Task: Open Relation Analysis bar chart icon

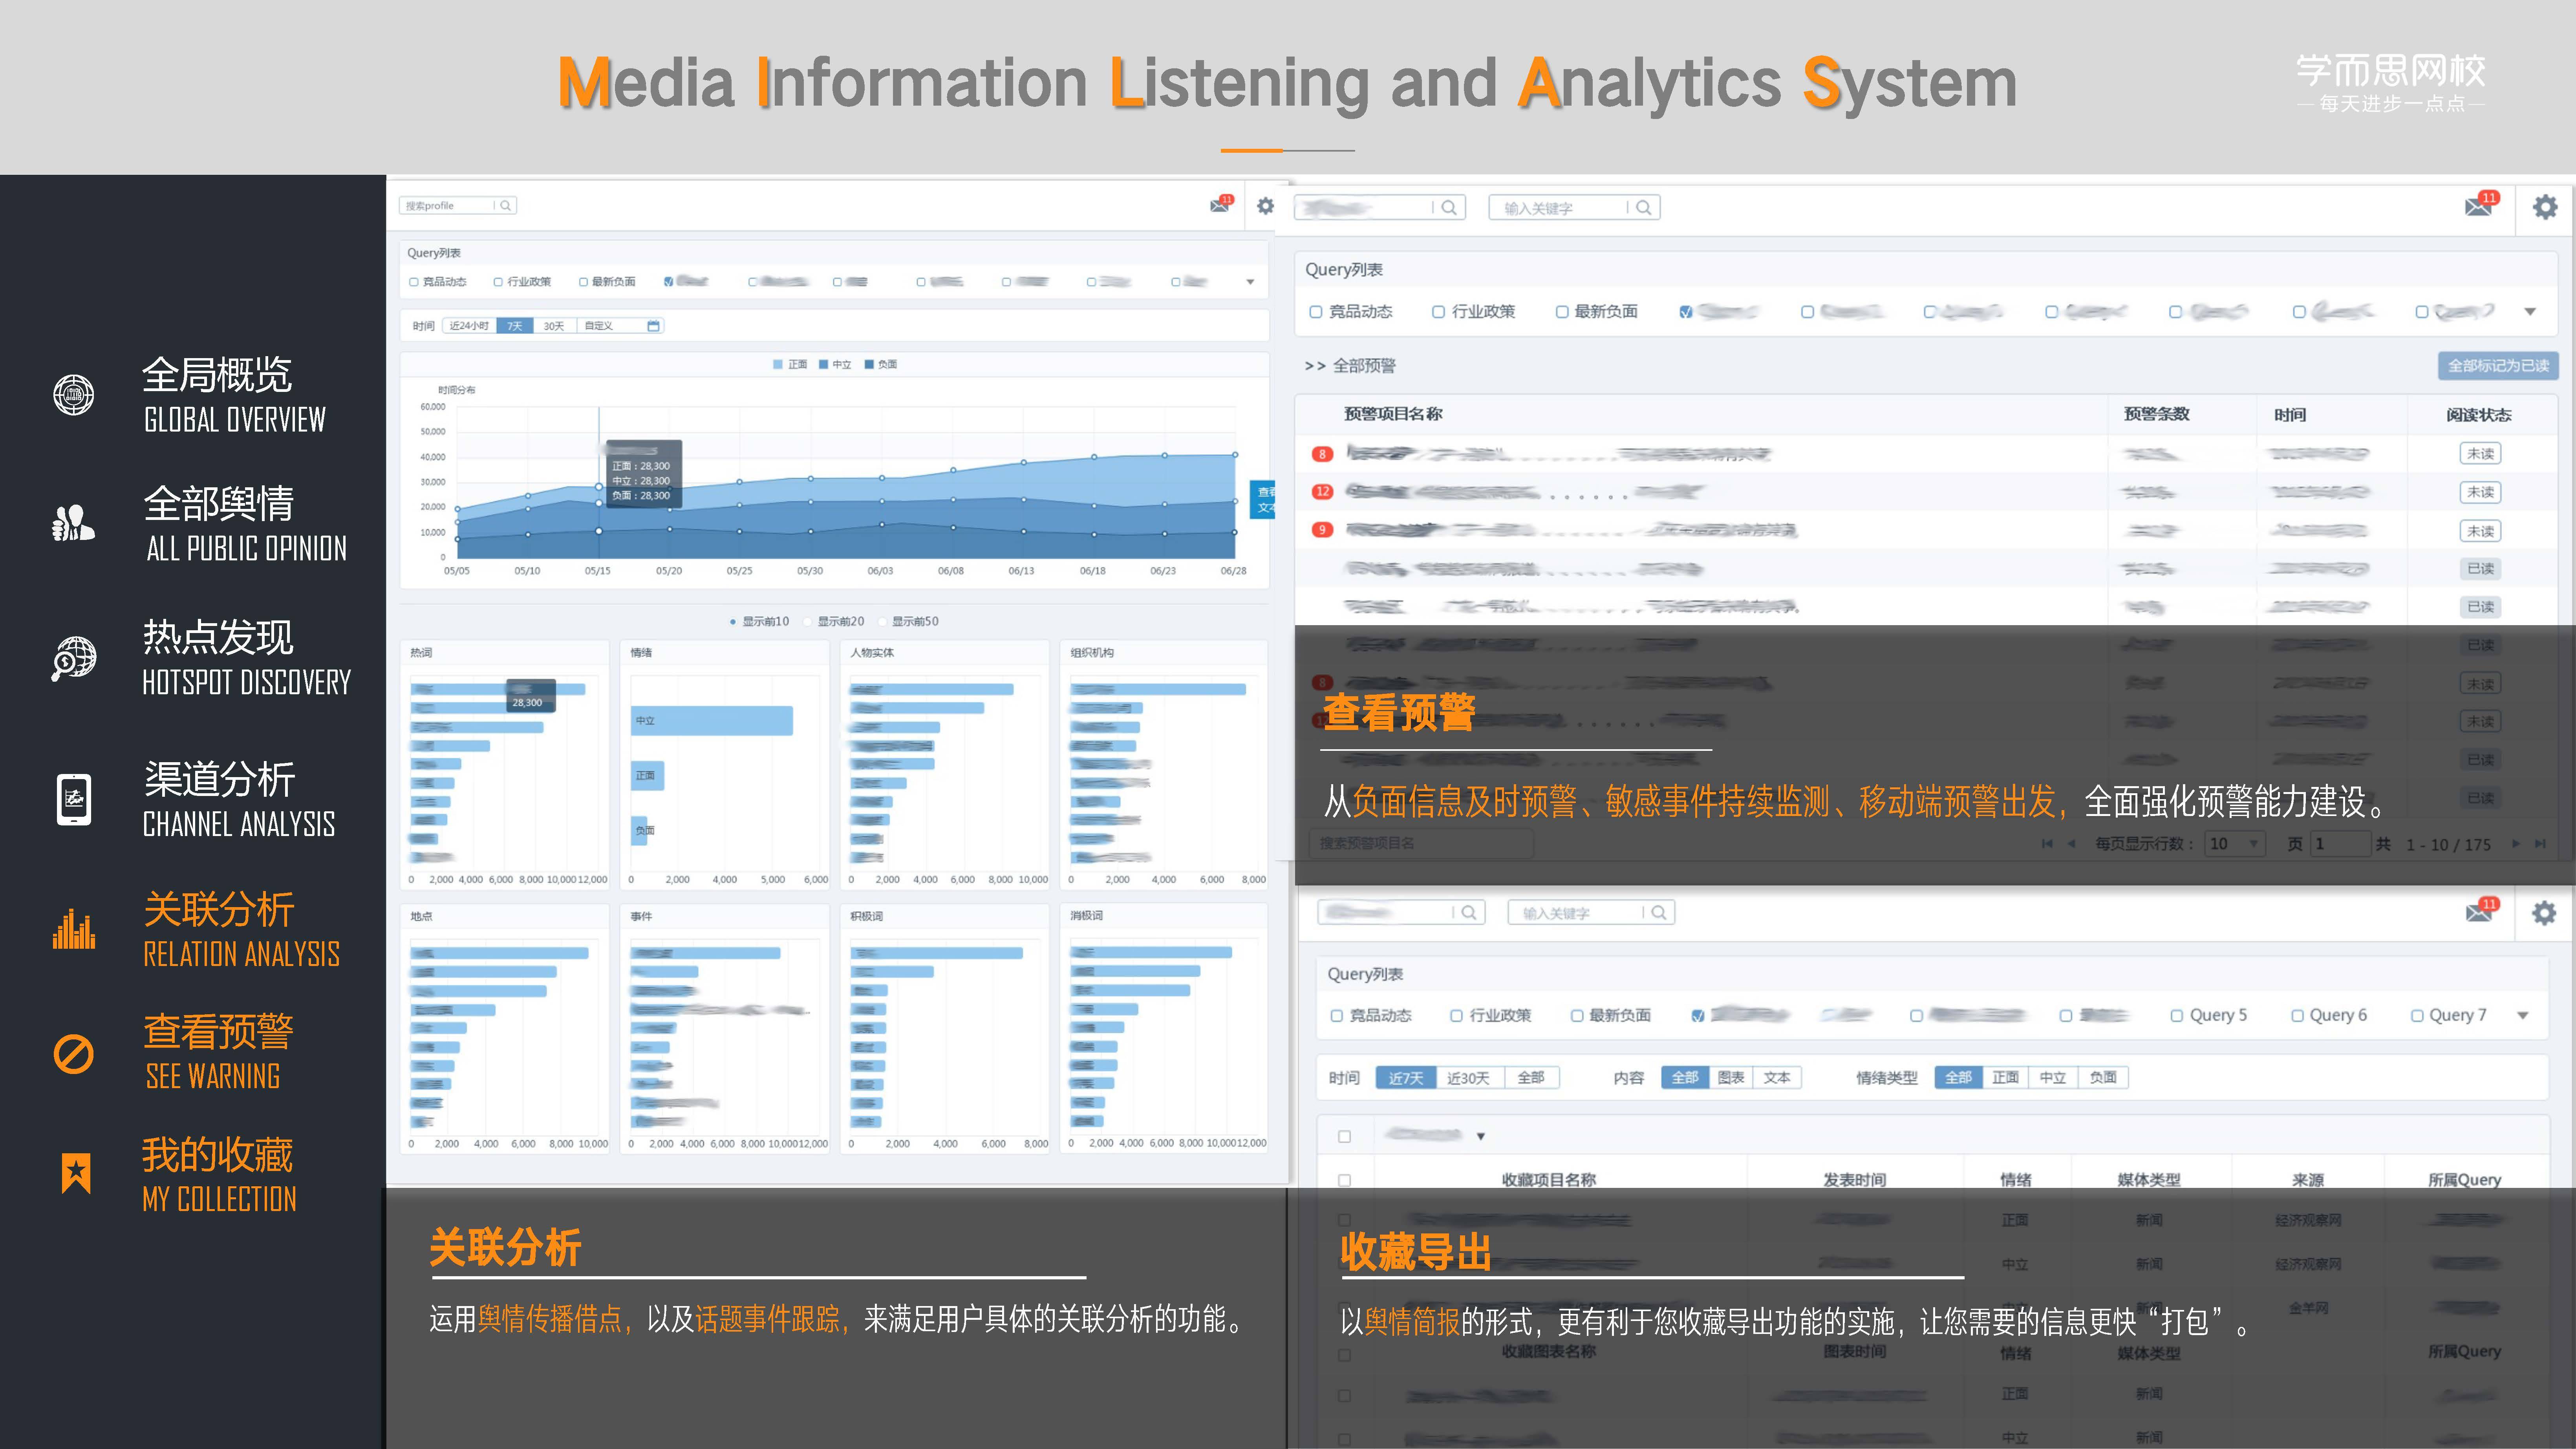Action: coord(73,929)
